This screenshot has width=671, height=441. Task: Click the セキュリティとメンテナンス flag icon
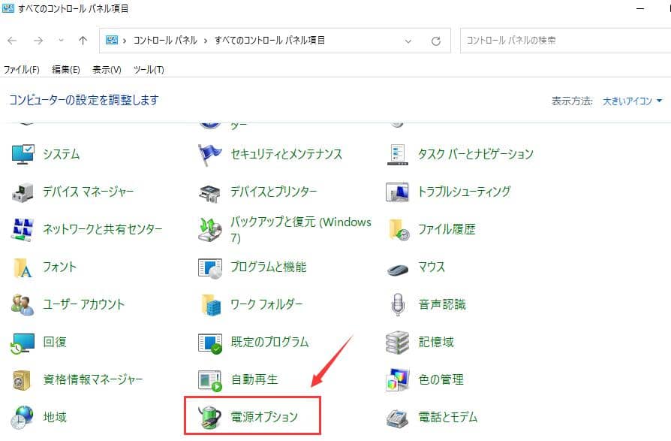click(x=209, y=154)
